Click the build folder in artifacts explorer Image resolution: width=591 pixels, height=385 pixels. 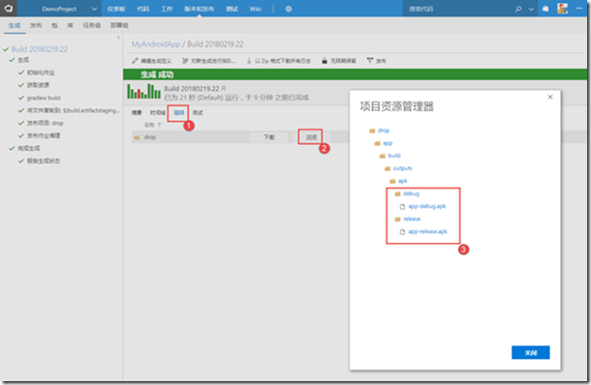coord(394,156)
